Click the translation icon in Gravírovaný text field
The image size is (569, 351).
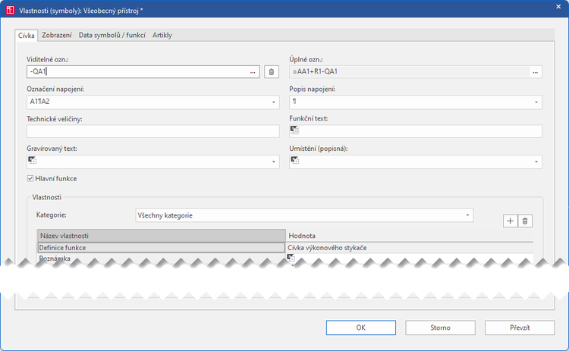32,160
